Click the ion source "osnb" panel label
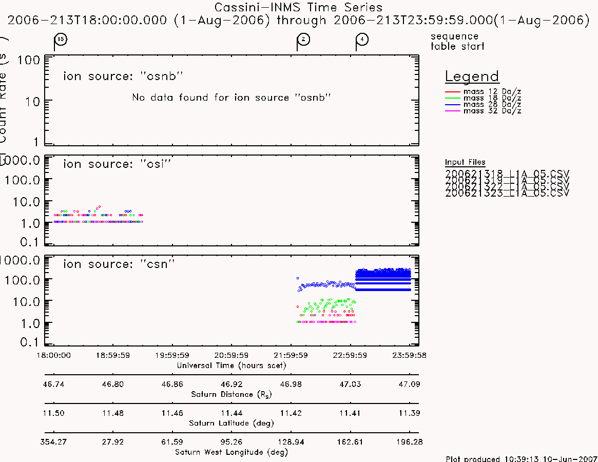The width and height of the screenshot is (598, 462). (123, 76)
